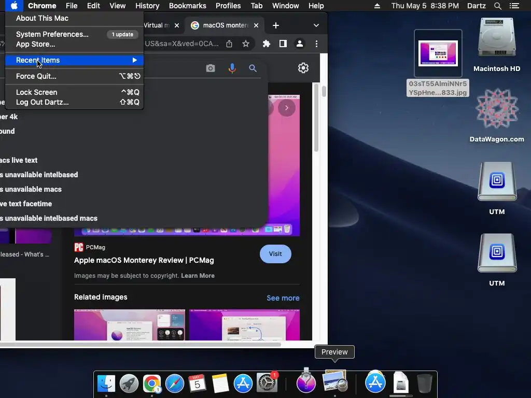Expand Chrome tab search chevron
531x398 pixels.
click(316, 25)
